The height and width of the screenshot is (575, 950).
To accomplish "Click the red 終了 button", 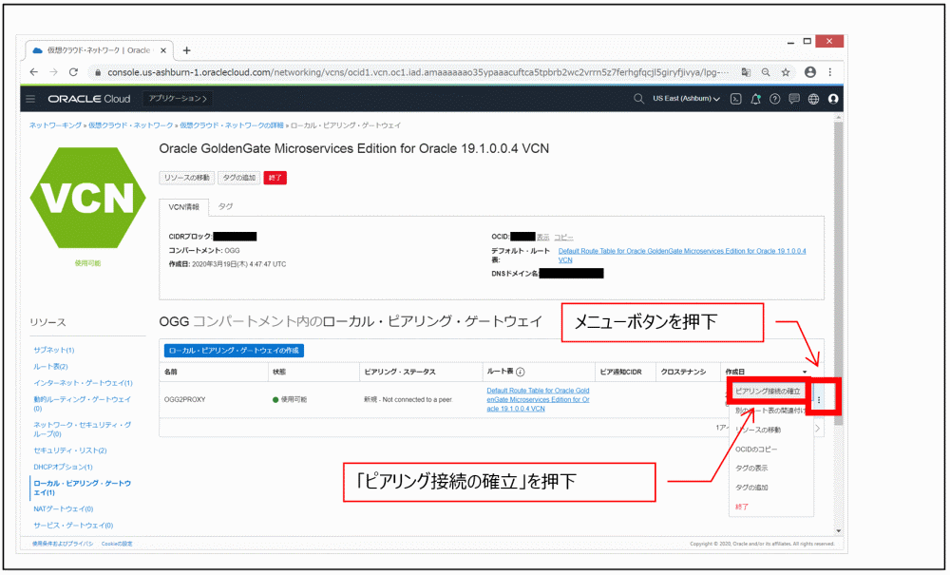I will [x=275, y=178].
